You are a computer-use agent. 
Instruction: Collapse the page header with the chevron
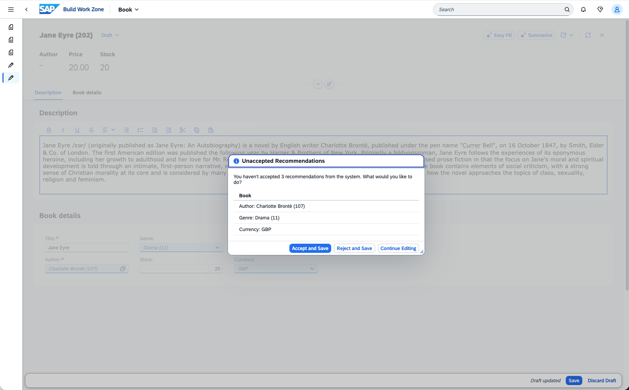pyautogui.click(x=317, y=84)
